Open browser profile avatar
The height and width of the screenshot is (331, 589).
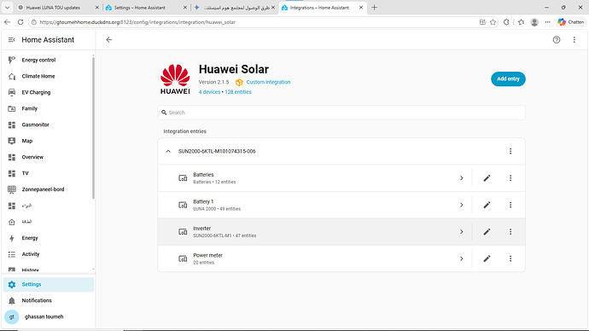coord(534,22)
